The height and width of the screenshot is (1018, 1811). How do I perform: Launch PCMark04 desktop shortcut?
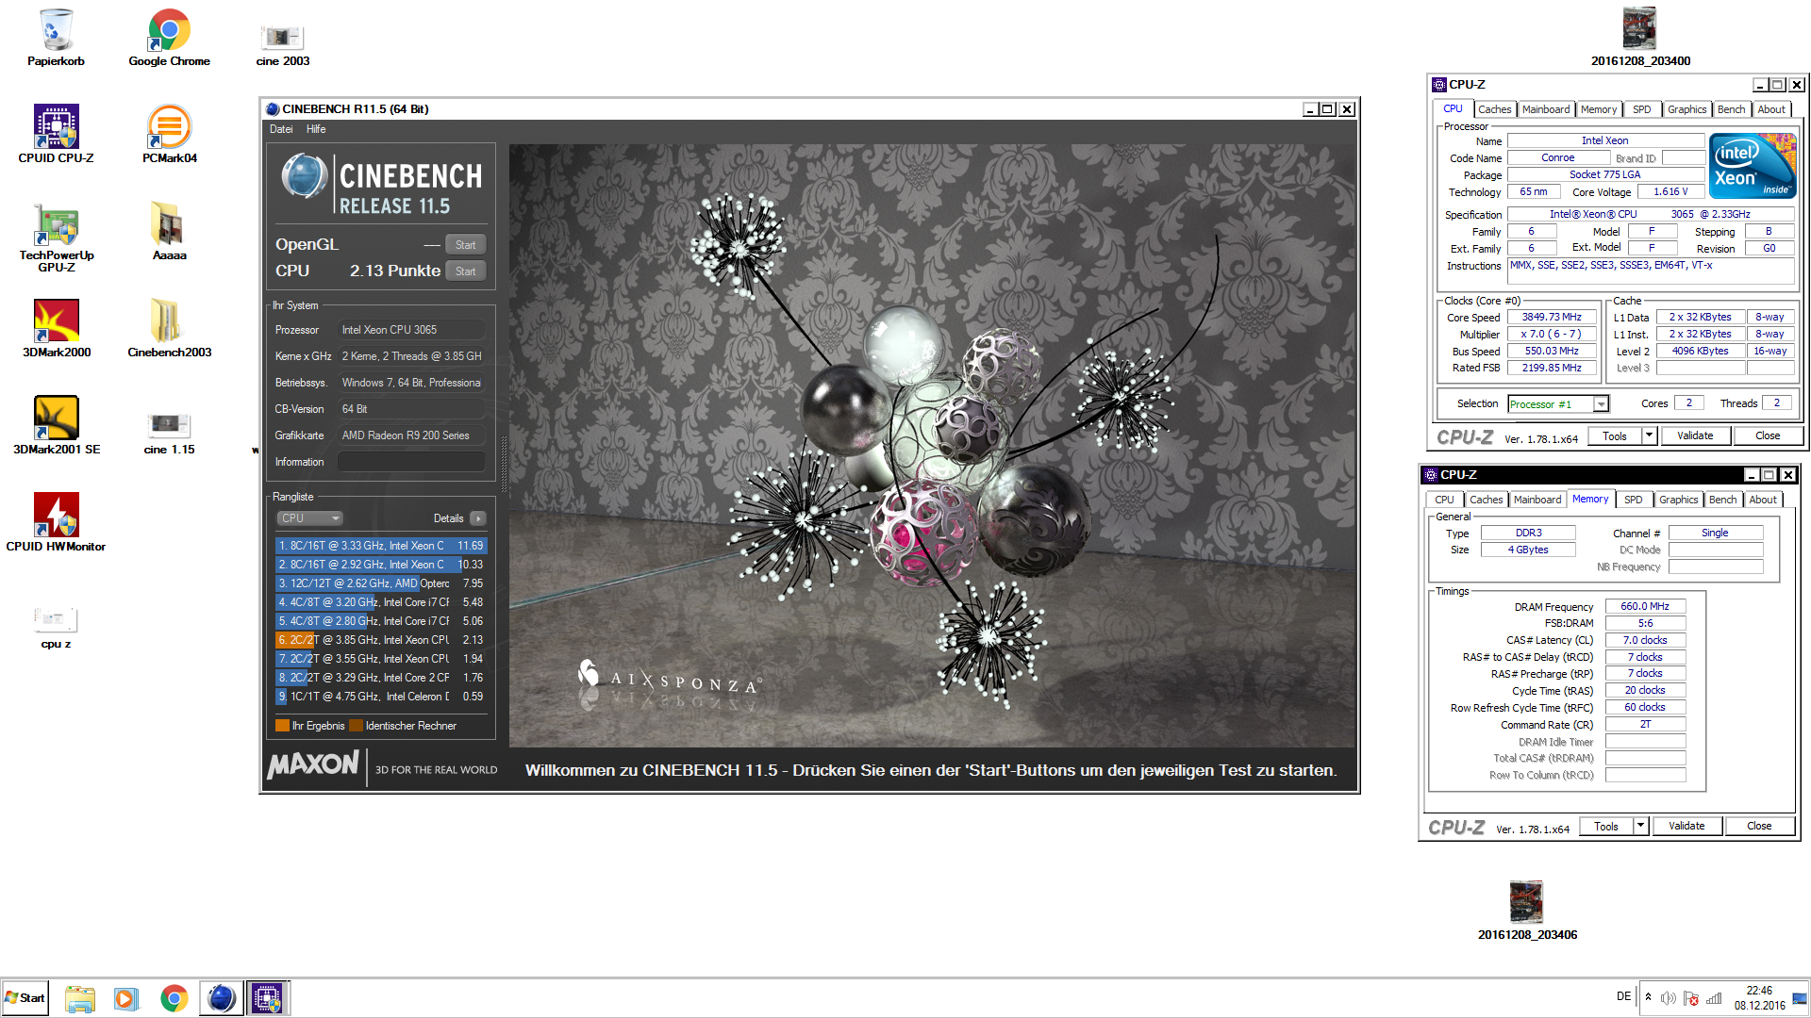pyautogui.click(x=170, y=134)
